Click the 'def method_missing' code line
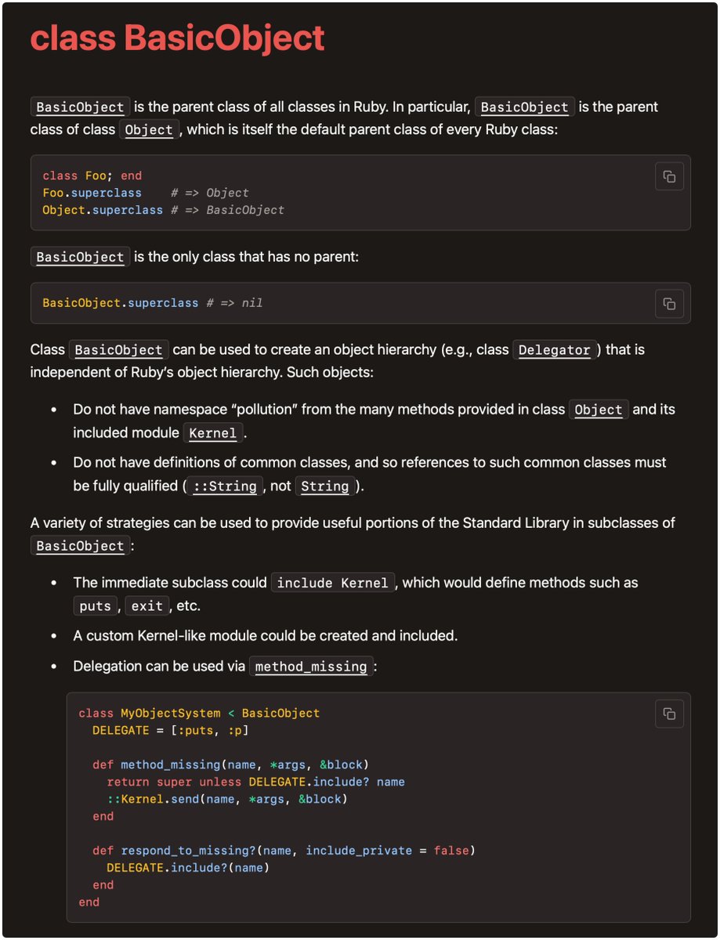 [x=230, y=765]
